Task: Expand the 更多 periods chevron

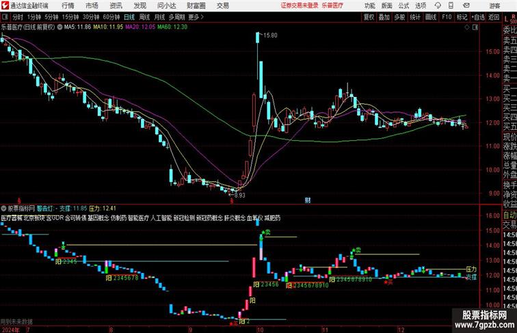Action: [196, 17]
